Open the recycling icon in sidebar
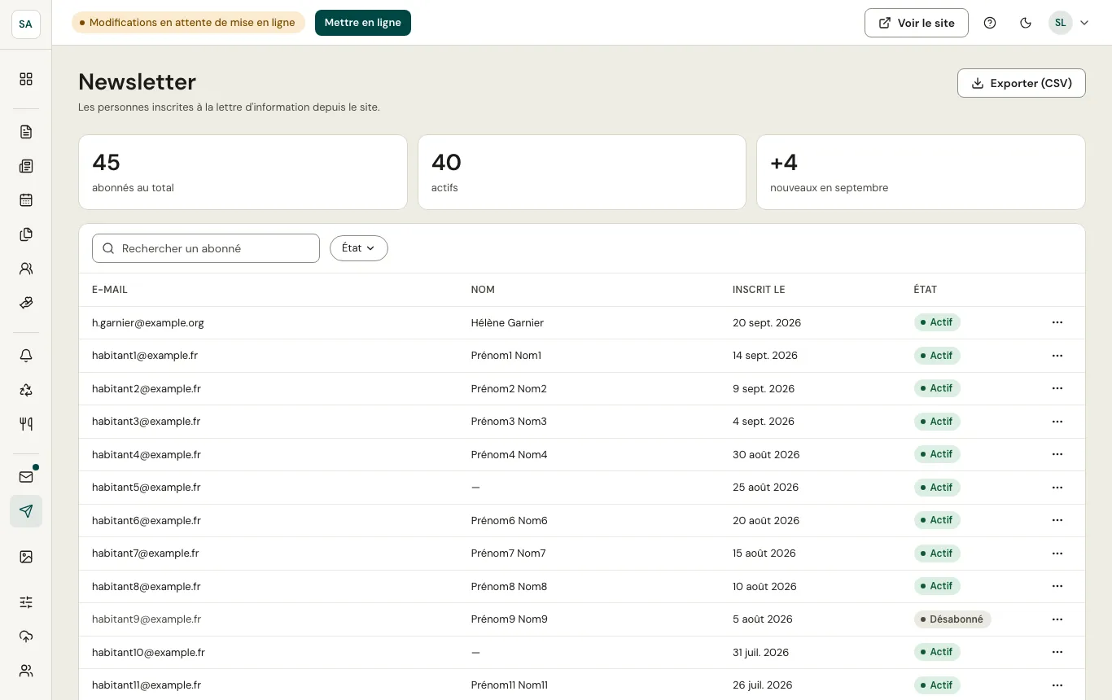This screenshot has width=1112, height=700. click(x=26, y=390)
